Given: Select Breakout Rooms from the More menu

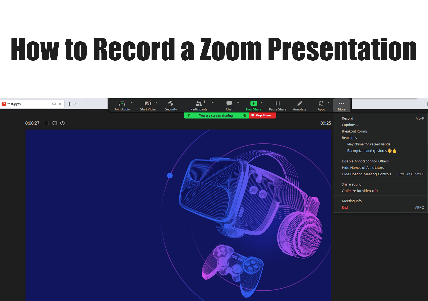Looking at the screenshot, I should pyautogui.click(x=354, y=131).
